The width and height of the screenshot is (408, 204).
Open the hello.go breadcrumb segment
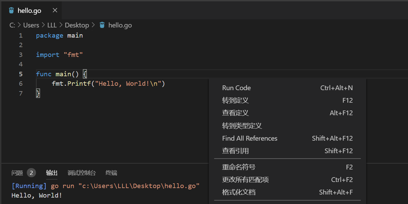click(120, 25)
